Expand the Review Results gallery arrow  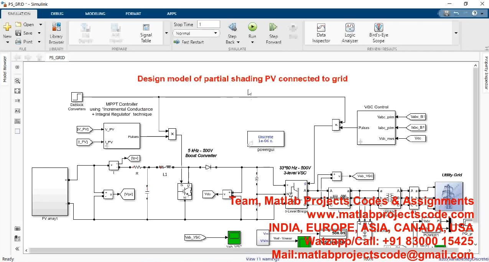point(456,33)
